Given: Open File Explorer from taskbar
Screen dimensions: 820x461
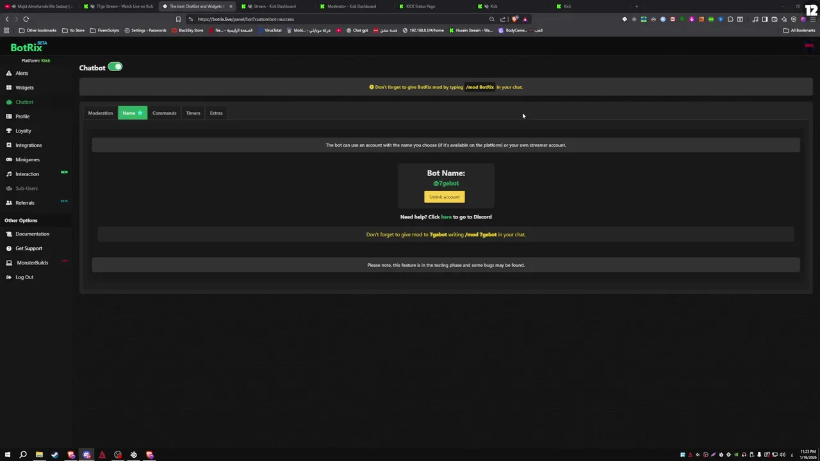Looking at the screenshot, I should tap(39, 455).
